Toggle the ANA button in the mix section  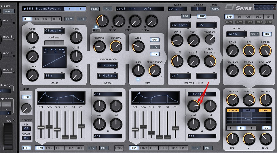click(155, 40)
